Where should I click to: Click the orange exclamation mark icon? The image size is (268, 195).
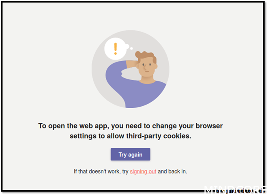tap(116, 49)
